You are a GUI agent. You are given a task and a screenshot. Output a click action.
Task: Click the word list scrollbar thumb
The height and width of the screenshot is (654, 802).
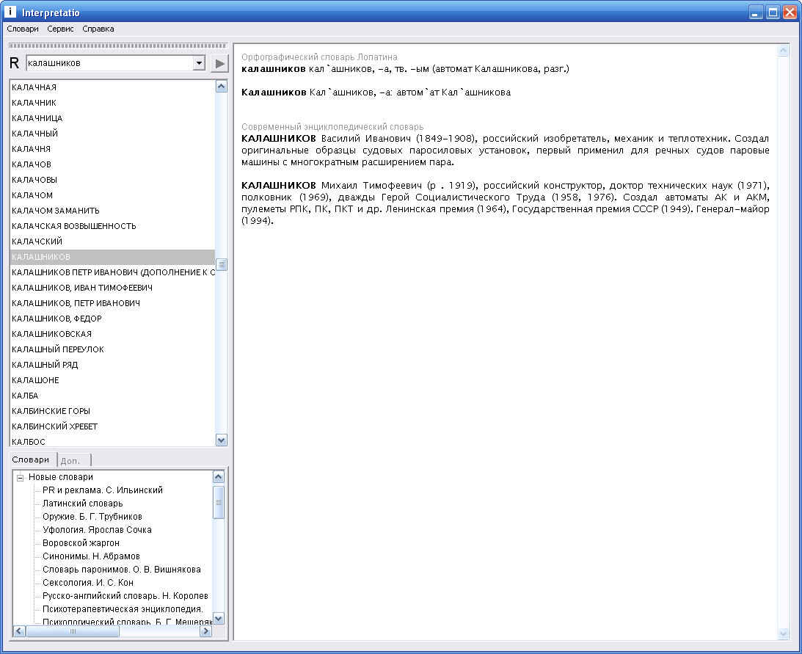pyautogui.click(x=222, y=264)
